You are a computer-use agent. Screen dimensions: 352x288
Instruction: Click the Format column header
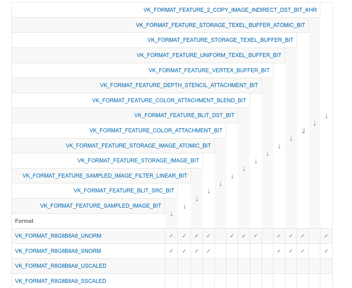point(24,221)
